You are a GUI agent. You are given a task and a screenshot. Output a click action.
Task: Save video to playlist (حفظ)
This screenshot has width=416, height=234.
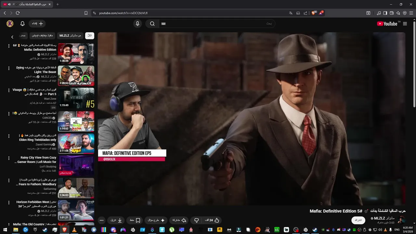click(x=135, y=220)
